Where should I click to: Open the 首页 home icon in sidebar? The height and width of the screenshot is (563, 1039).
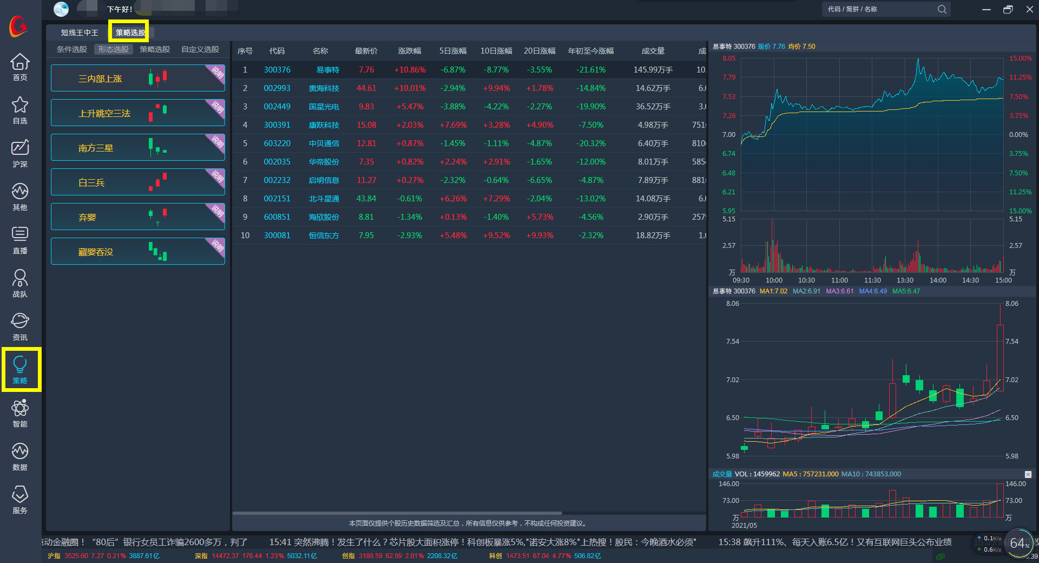(20, 67)
